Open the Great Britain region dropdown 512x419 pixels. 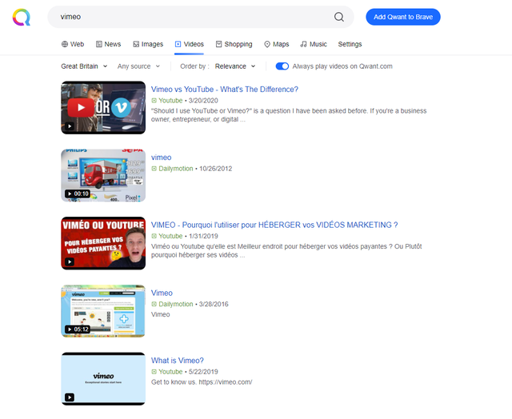tap(84, 66)
